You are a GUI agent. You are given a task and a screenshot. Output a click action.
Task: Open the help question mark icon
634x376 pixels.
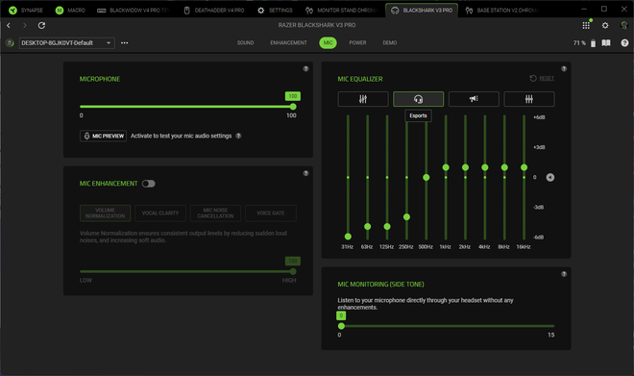coord(624,43)
